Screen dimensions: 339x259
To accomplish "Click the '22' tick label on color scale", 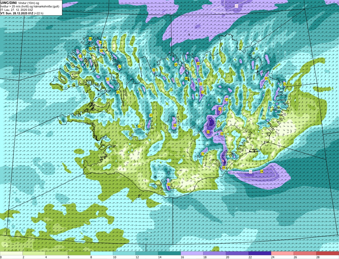I will tap(250, 257).
